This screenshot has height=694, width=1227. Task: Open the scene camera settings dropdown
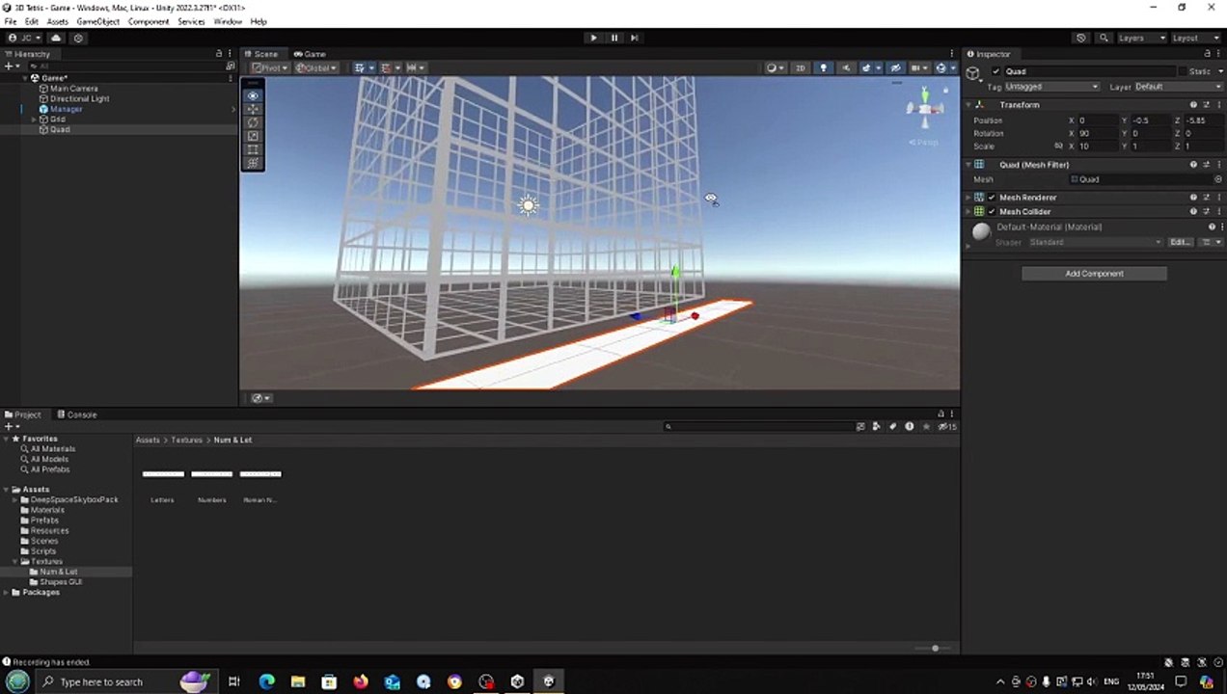(919, 67)
